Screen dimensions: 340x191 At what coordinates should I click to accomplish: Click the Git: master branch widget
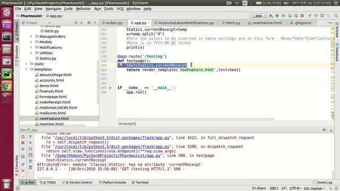point(314,188)
